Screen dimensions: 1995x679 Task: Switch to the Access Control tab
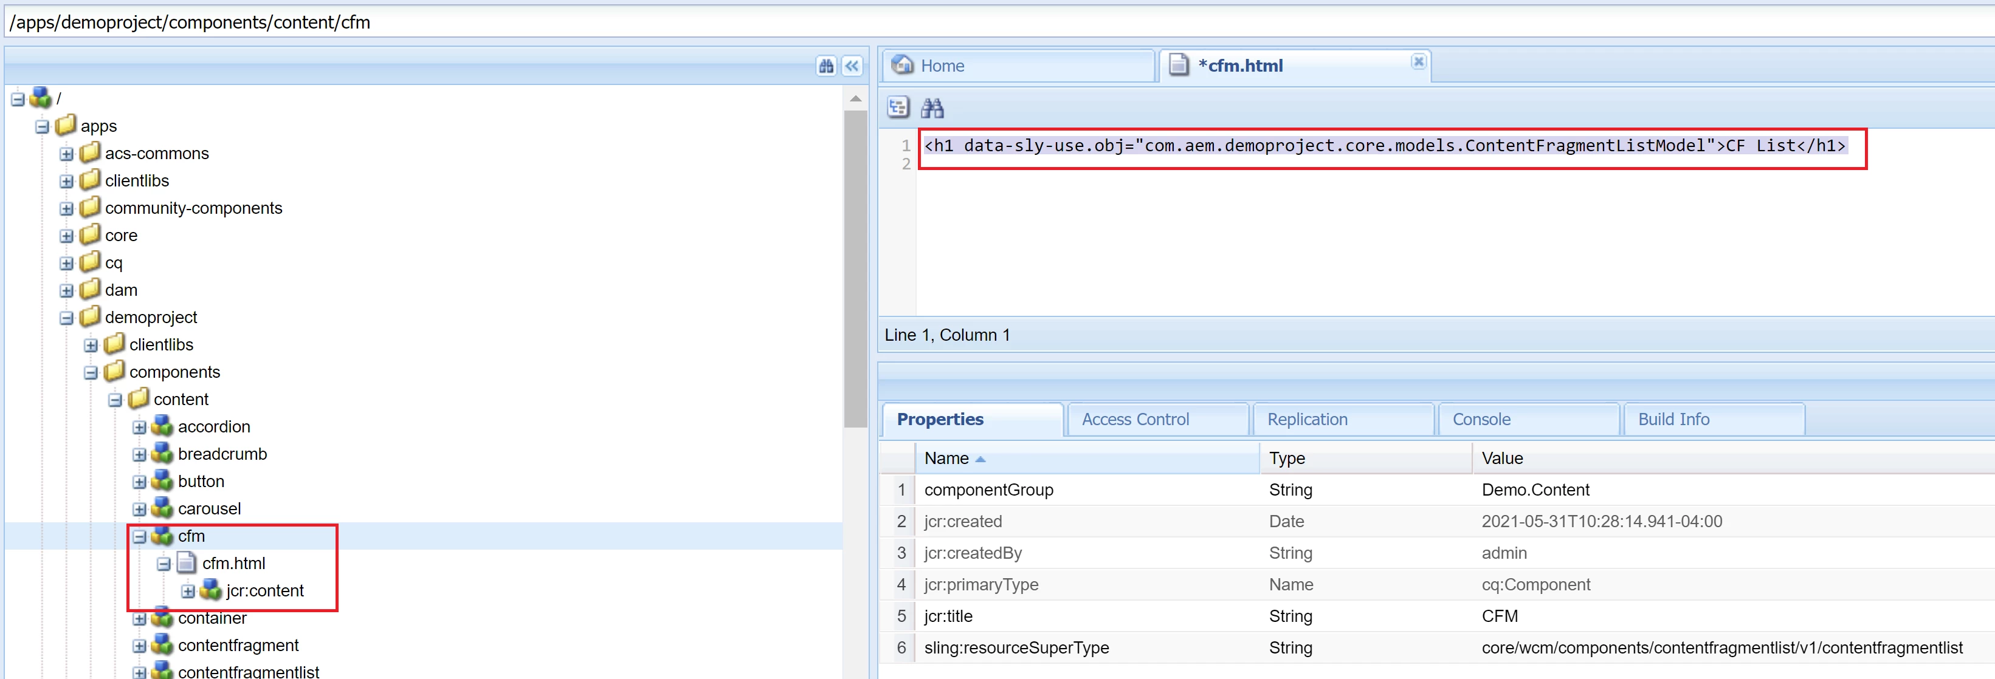coord(1135,419)
